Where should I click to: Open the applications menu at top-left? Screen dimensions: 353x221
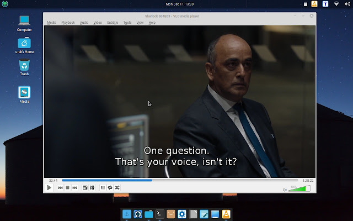[x=5, y=4]
